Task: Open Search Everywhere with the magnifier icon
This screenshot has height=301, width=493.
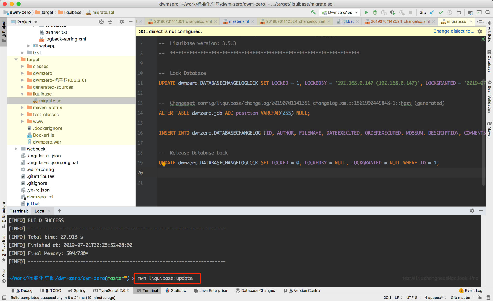Action: pos(488,13)
